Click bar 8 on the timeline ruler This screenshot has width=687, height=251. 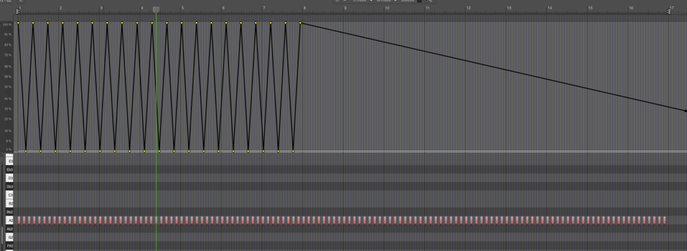[305, 8]
